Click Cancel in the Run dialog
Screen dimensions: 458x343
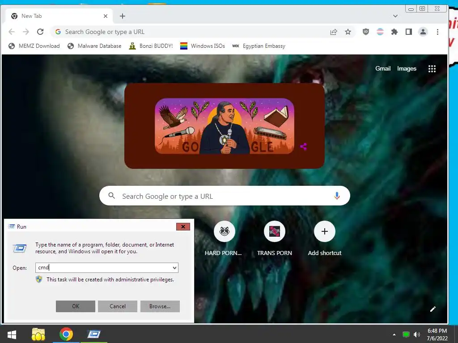click(118, 306)
